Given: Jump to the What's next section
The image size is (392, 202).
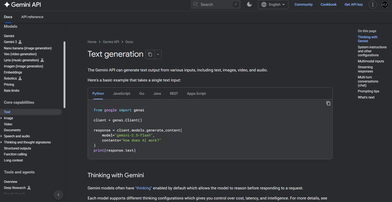Looking at the screenshot, I should [x=366, y=97].
